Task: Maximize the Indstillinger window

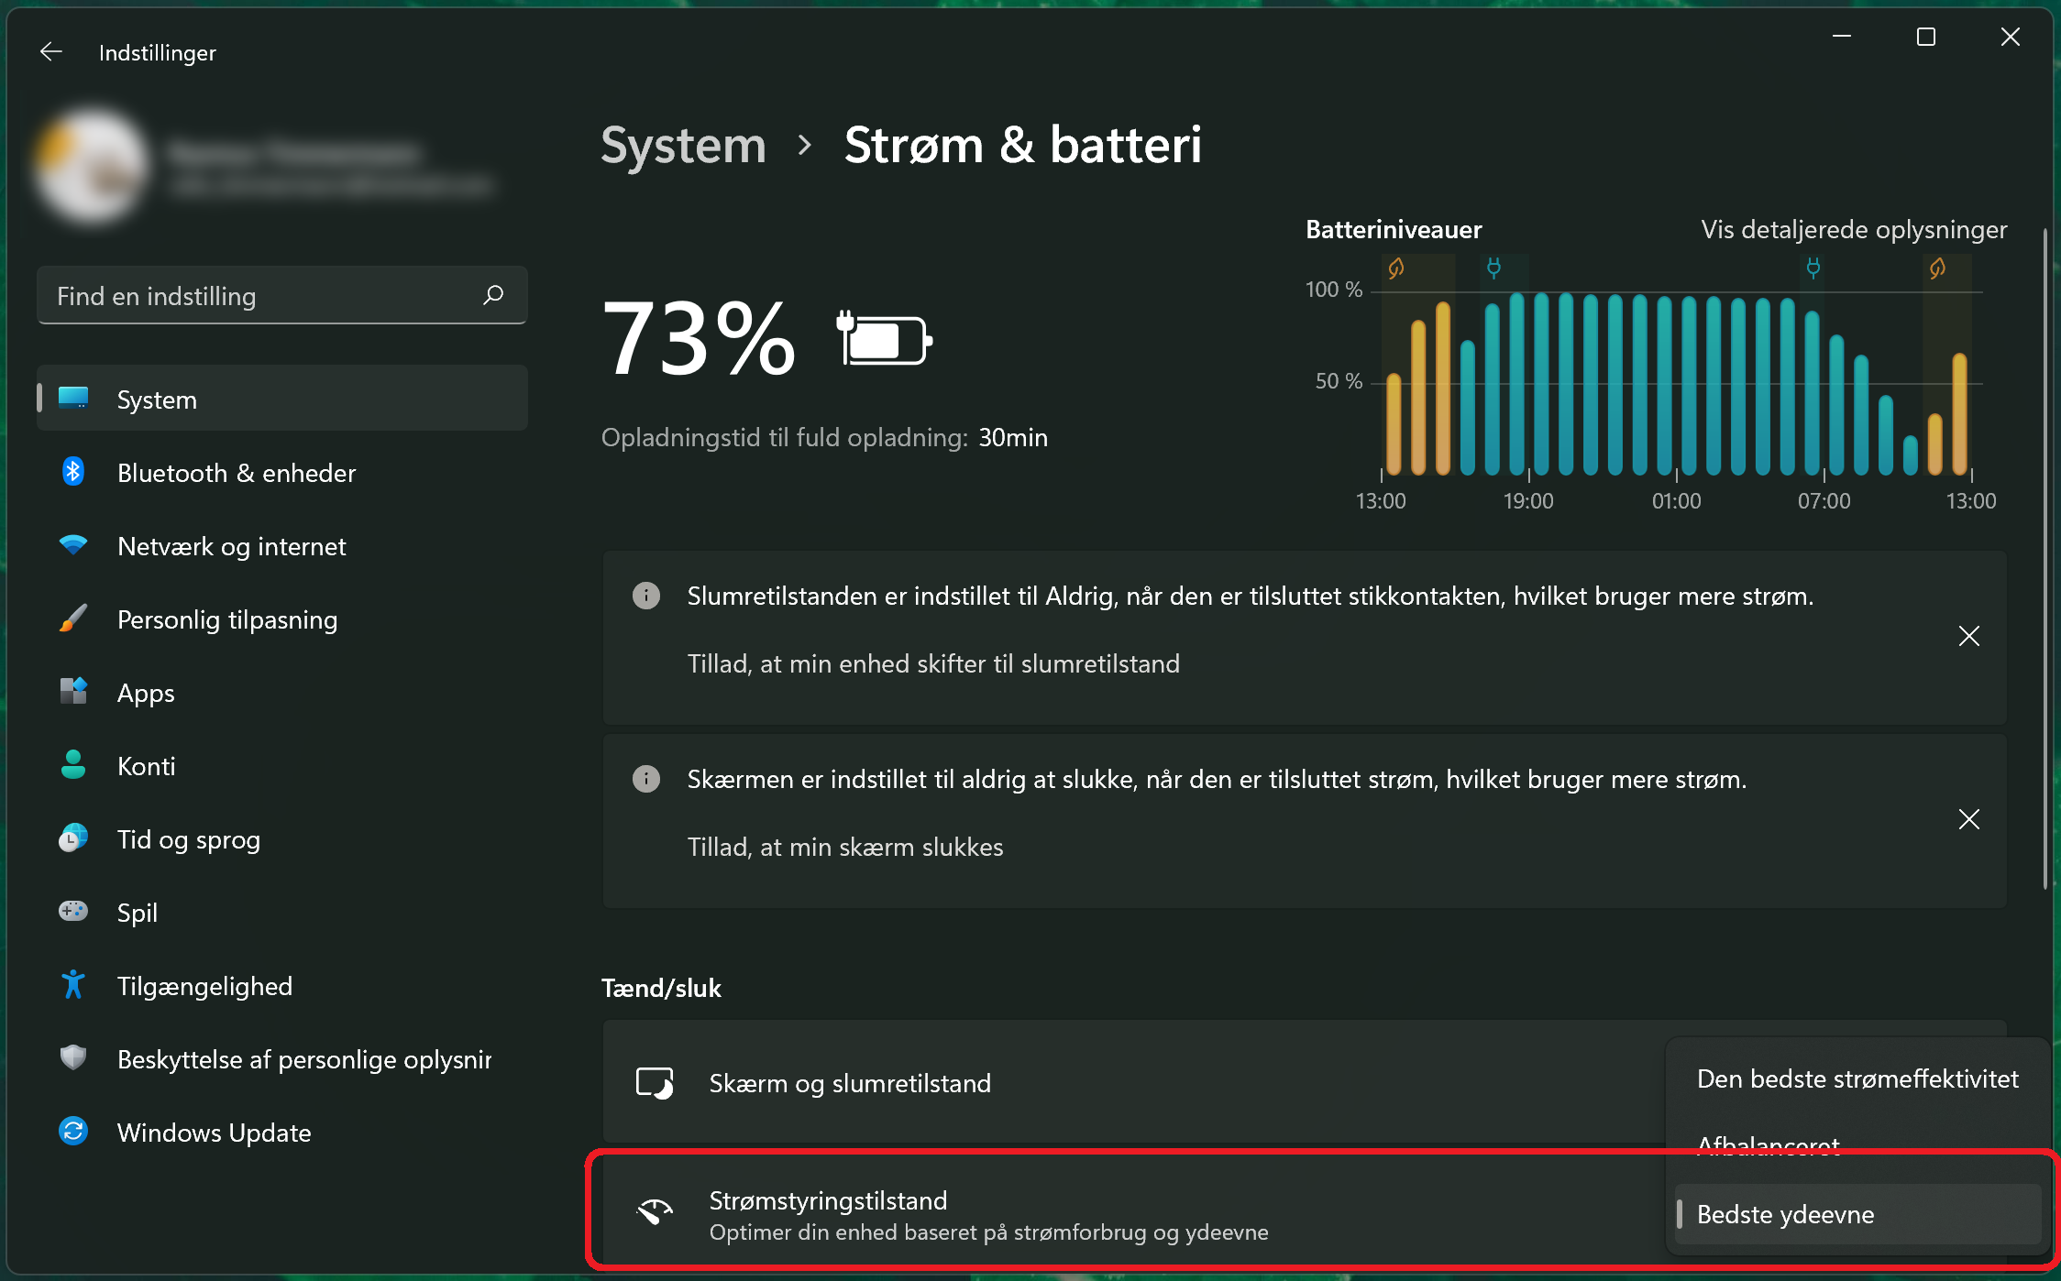Action: [1926, 37]
